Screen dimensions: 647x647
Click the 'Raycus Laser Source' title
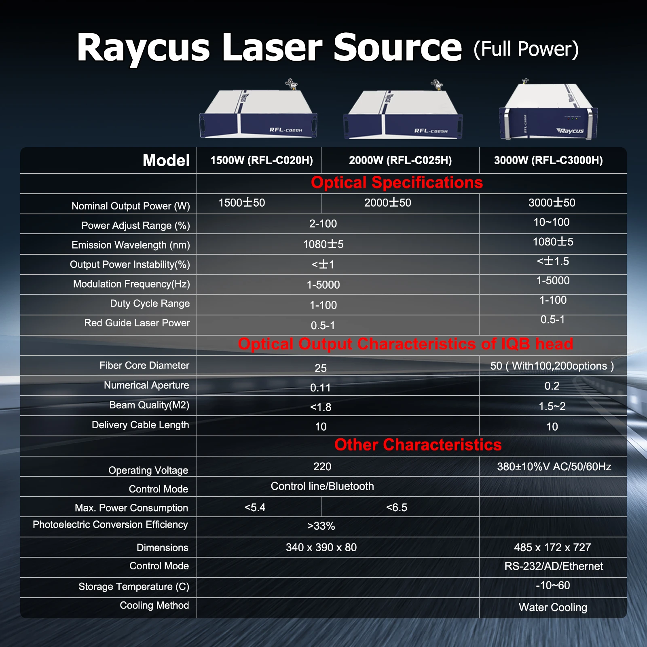point(269,48)
